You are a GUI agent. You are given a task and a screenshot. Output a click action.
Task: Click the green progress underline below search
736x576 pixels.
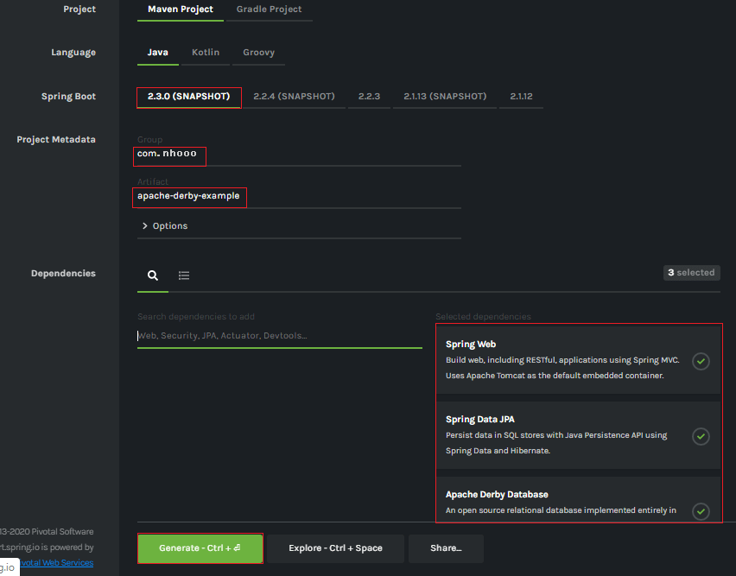[279, 345]
